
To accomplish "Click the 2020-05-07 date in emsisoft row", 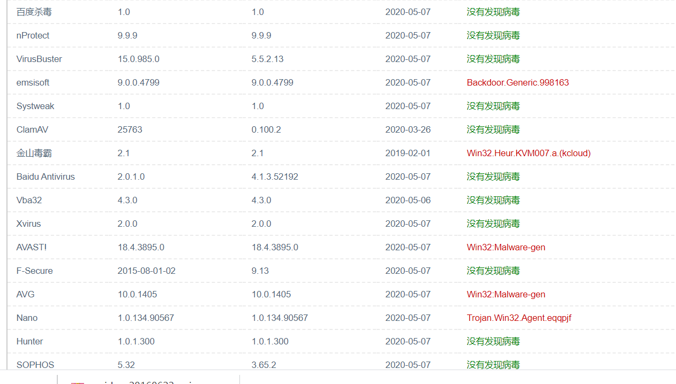I will pyautogui.click(x=408, y=82).
